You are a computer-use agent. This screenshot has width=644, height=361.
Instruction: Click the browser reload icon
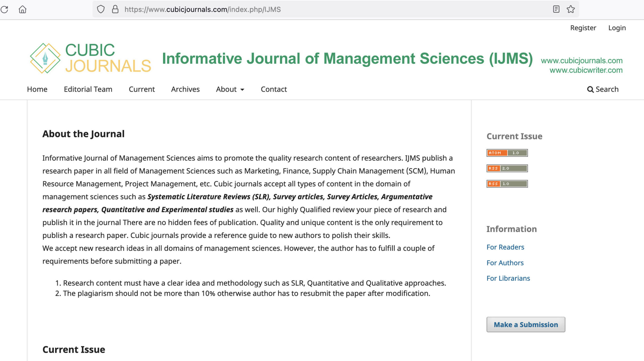pos(4,10)
